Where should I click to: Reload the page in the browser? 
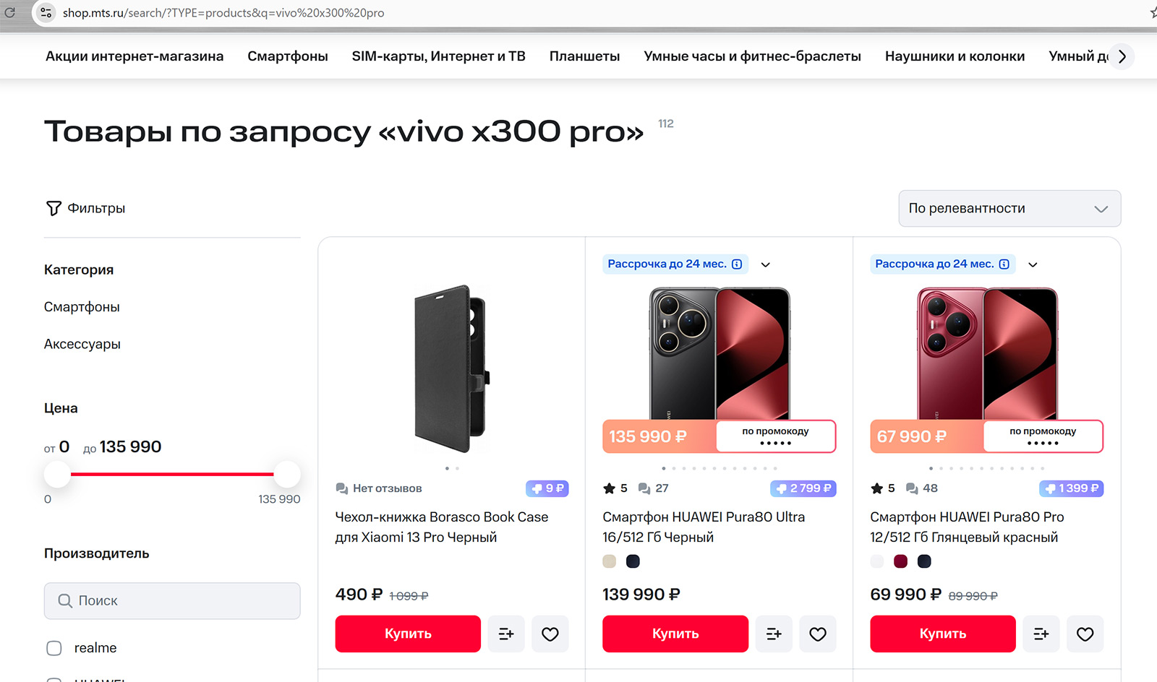click(x=10, y=12)
